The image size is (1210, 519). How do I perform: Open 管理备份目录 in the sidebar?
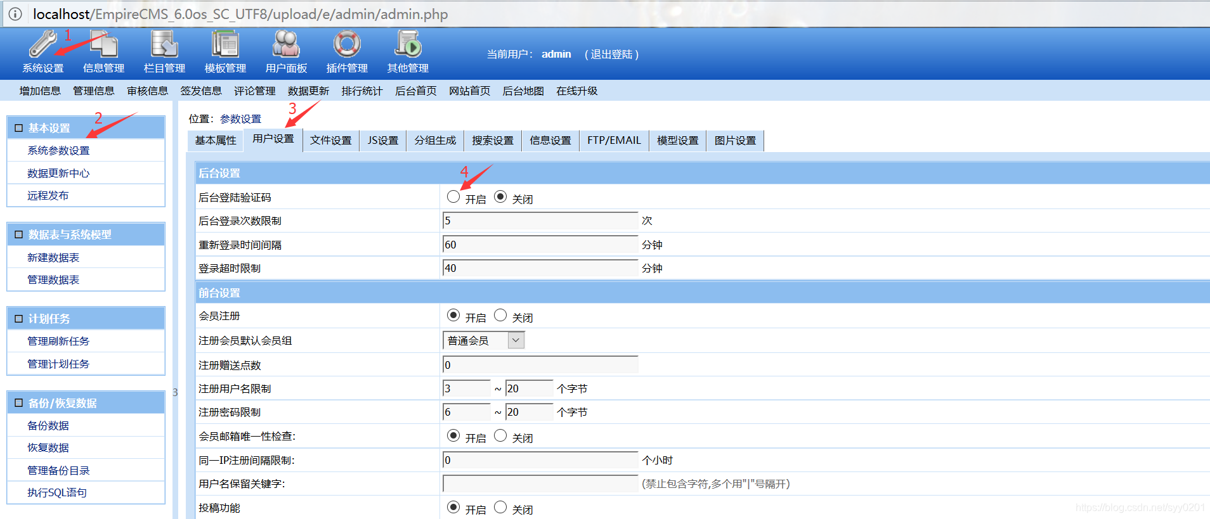point(58,471)
